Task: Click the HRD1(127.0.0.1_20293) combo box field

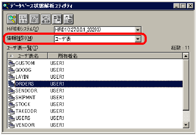Action: coord(98,30)
